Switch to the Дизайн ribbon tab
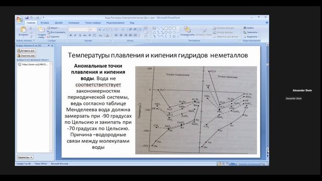This screenshot has height=181, width=322. (x=59, y=23)
